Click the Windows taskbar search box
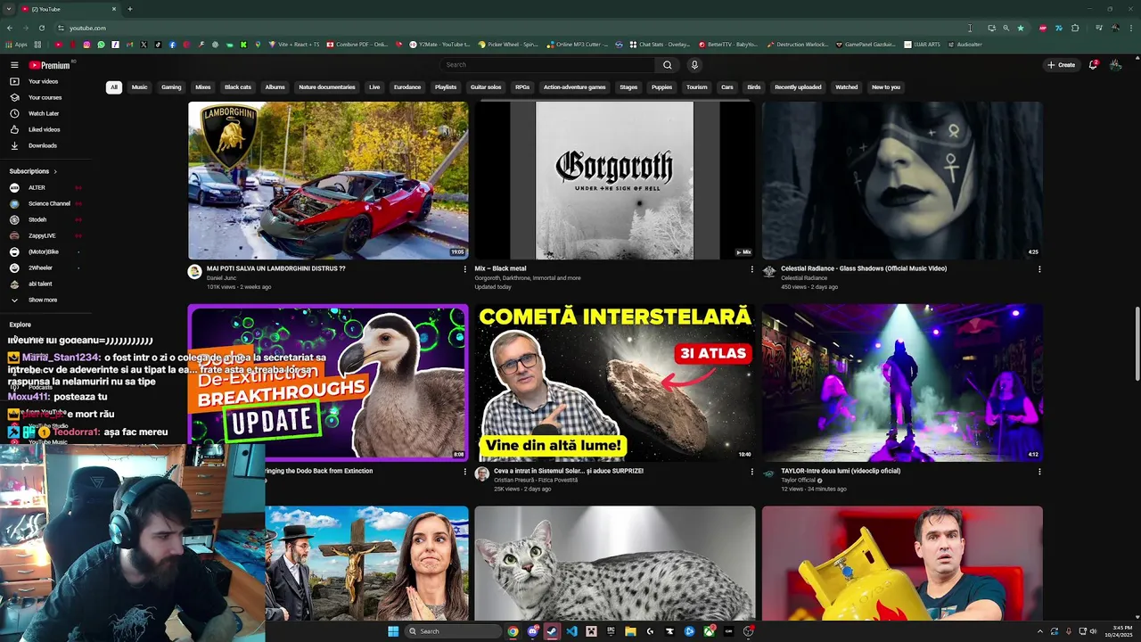The height and width of the screenshot is (642, 1141). (x=453, y=631)
